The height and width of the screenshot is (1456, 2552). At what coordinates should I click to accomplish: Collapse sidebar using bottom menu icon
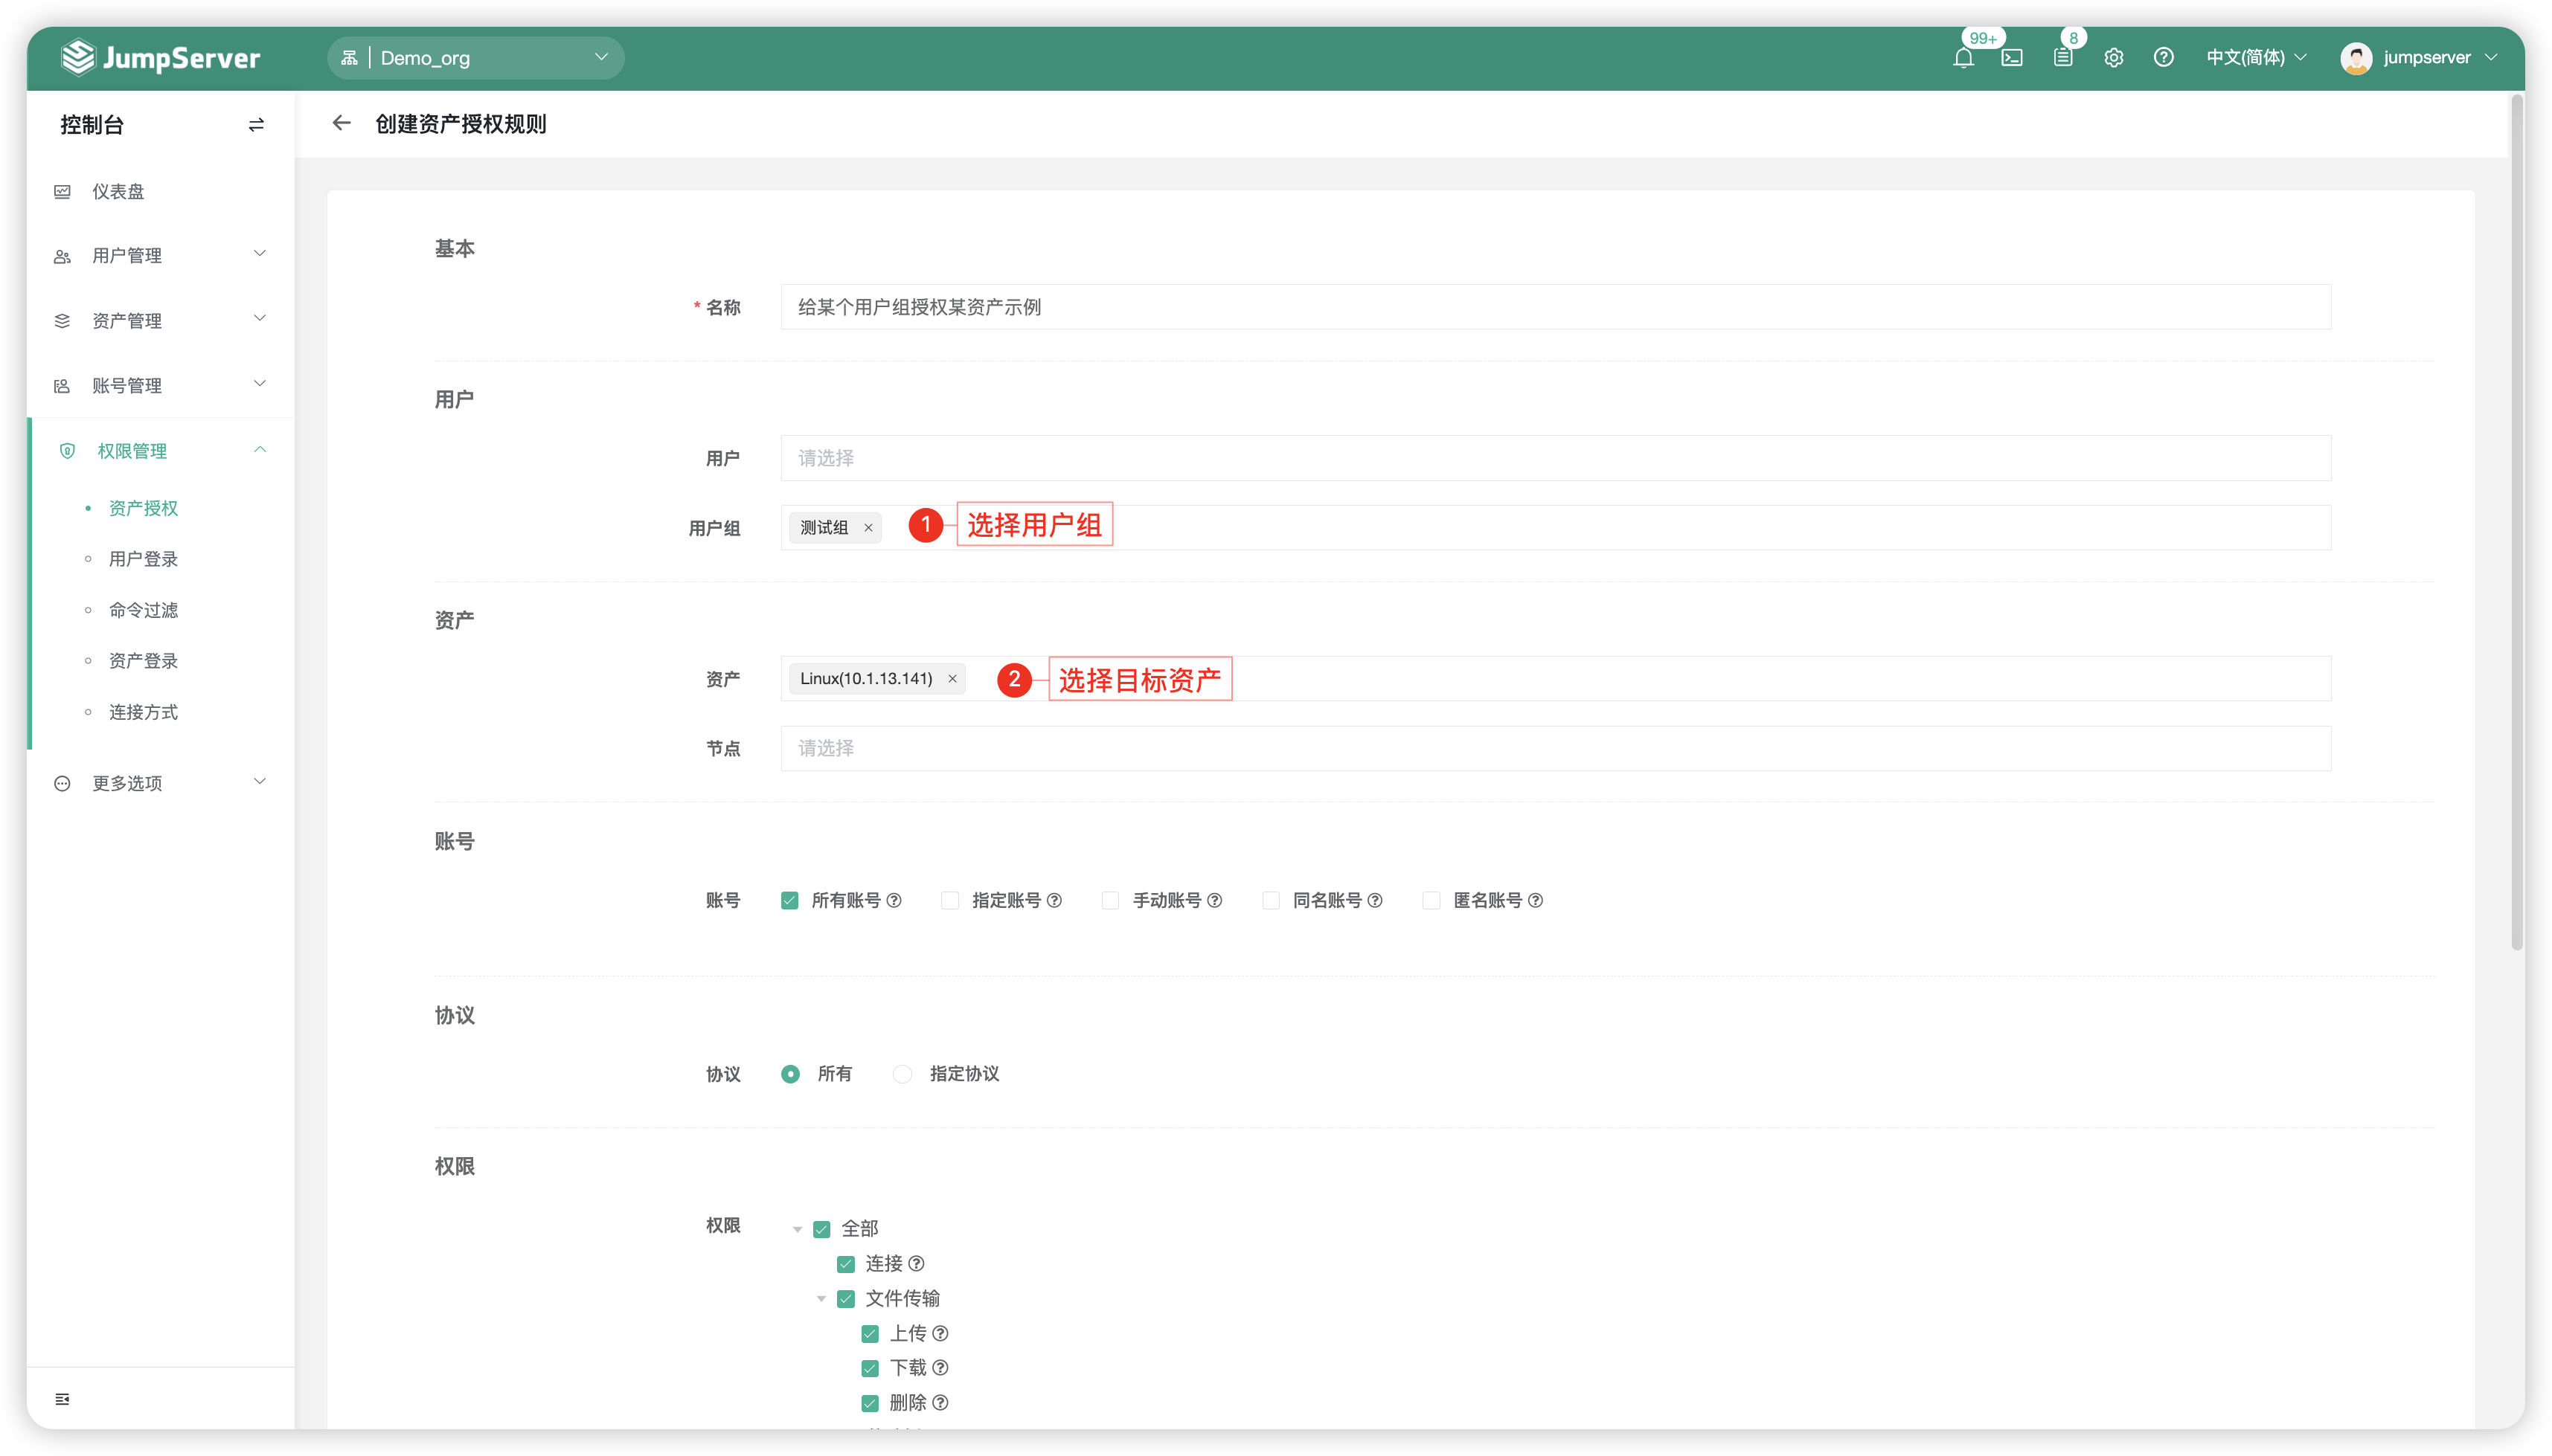pos(62,1399)
